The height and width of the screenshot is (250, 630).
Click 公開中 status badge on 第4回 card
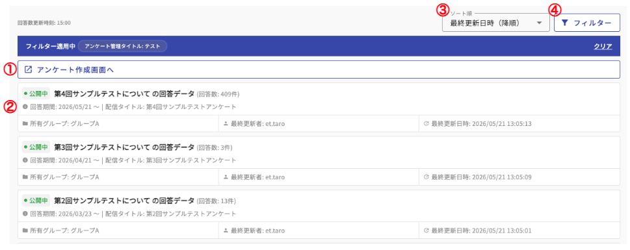coord(36,94)
